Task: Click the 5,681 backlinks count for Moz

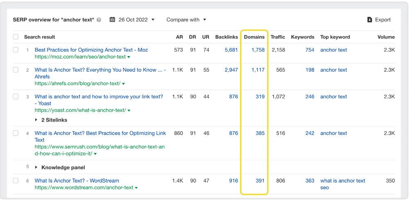Action: (x=231, y=50)
